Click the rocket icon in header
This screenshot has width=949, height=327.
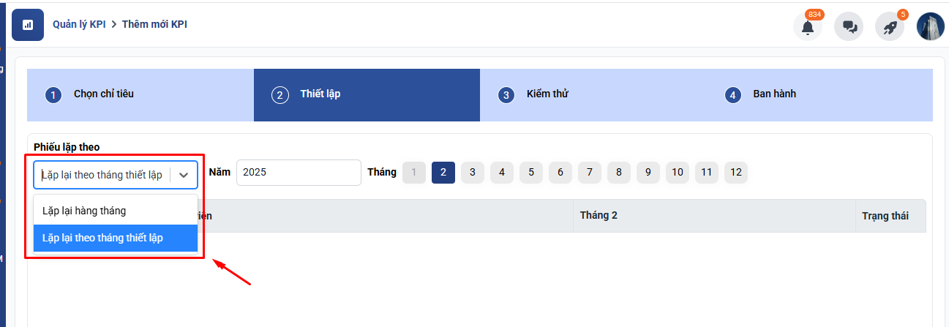click(x=890, y=26)
